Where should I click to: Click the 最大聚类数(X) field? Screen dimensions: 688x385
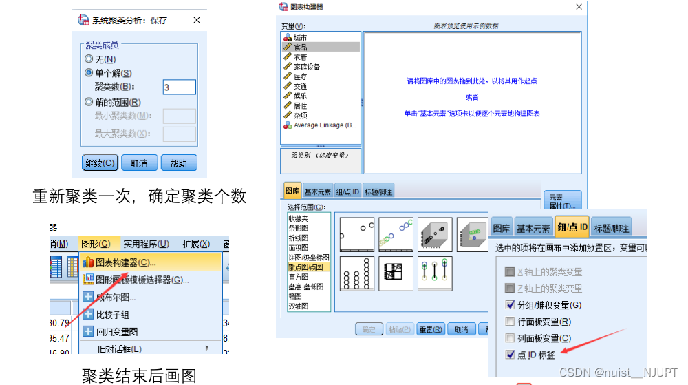[x=179, y=134]
